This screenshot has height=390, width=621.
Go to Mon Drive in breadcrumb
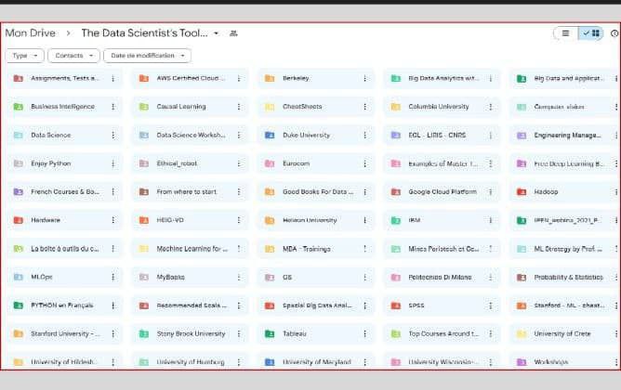click(28, 33)
